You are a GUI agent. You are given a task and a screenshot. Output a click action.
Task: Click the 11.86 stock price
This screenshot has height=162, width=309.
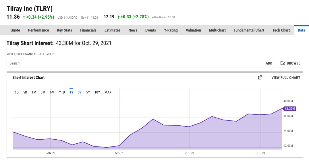click(13, 17)
